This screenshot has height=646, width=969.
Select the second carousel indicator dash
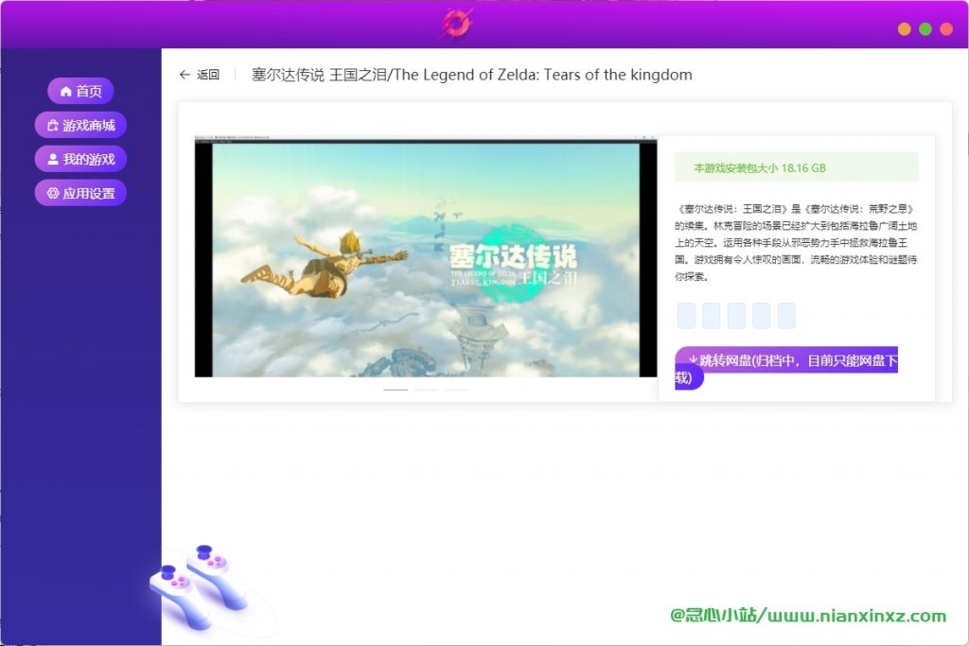coord(426,390)
